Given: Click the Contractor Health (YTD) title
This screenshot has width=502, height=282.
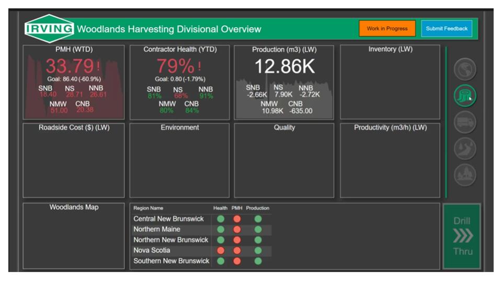Looking at the screenshot, I should tap(180, 49).
